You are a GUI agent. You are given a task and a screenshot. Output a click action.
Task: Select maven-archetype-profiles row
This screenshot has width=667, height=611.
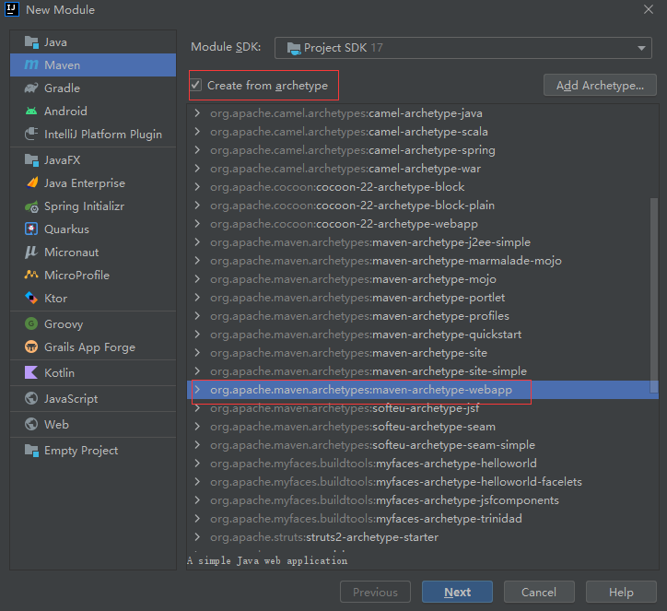(x=423, y=316)
